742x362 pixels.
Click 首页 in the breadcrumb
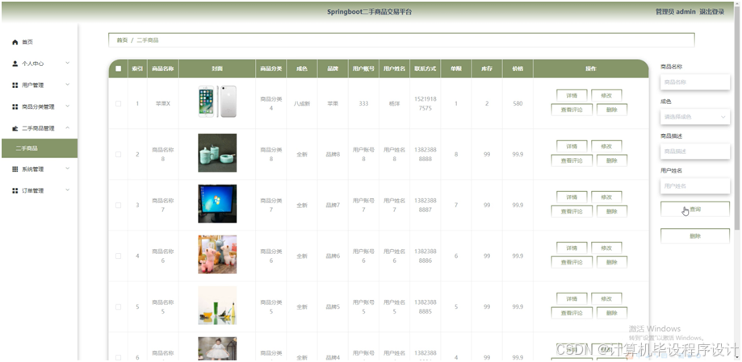click(x=122, y=40)
